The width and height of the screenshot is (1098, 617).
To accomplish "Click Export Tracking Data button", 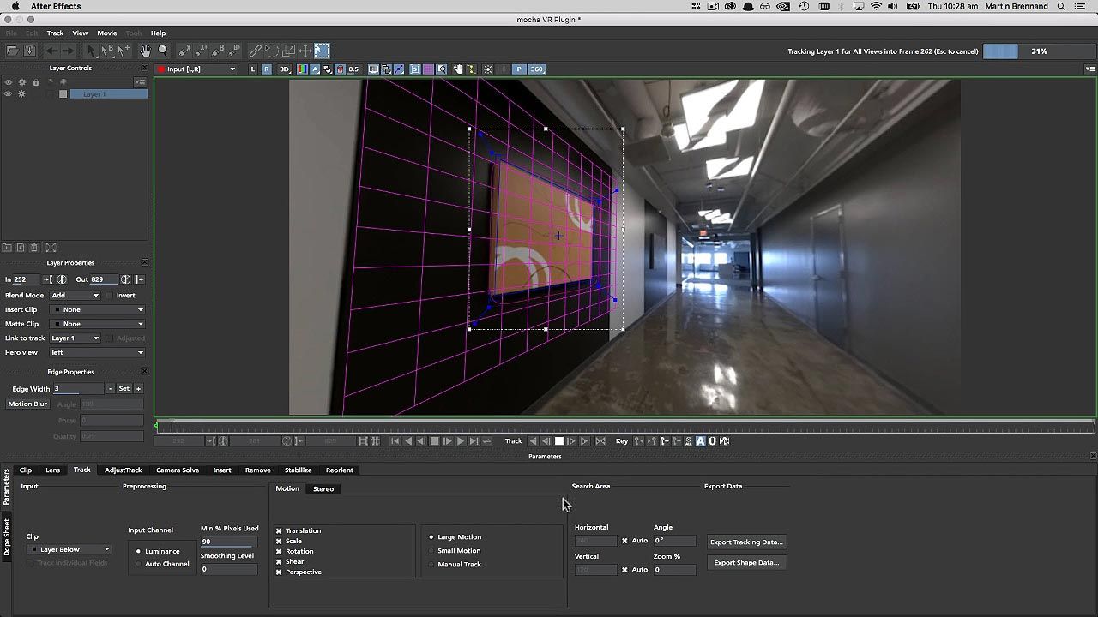I will [746, 542].
